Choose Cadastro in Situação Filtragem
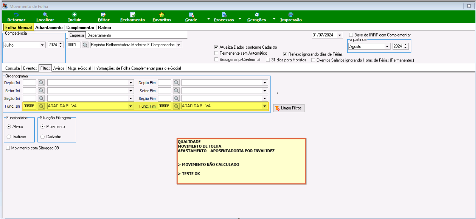Image resolution: width=476 pixels, height=219 pixels. tap(43, 137)
